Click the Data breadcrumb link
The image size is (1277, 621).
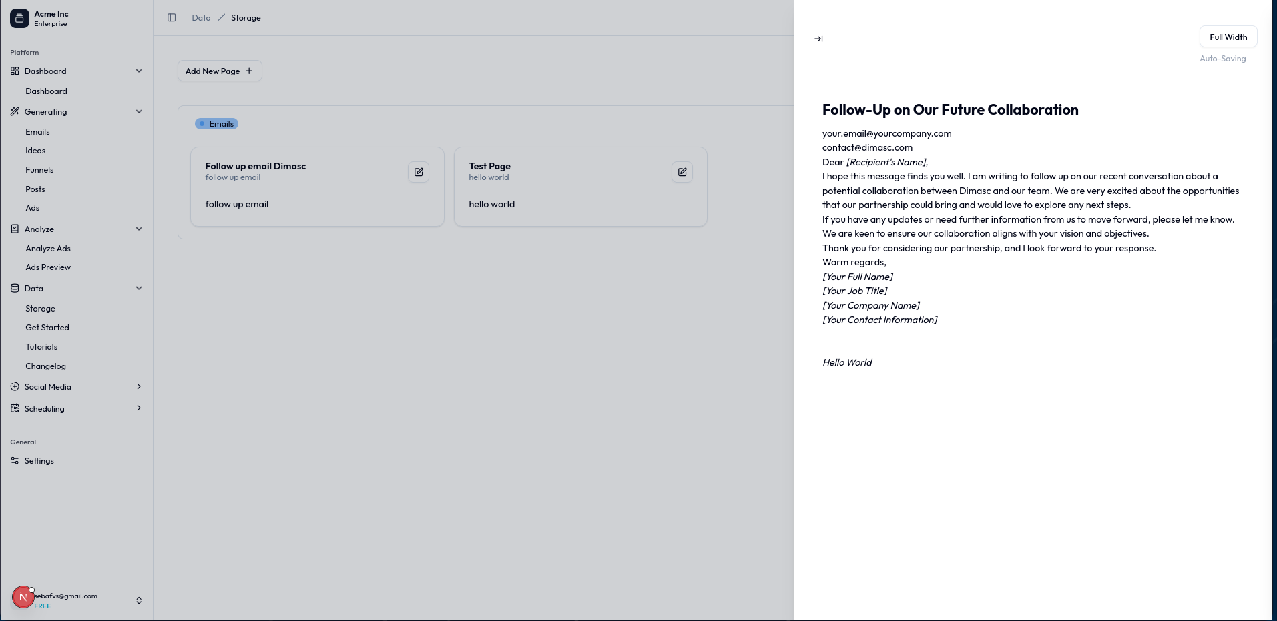point(201,18)
